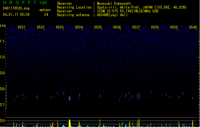
Task: Click the 0534 time marker
Action: click(x=79, y=27)
